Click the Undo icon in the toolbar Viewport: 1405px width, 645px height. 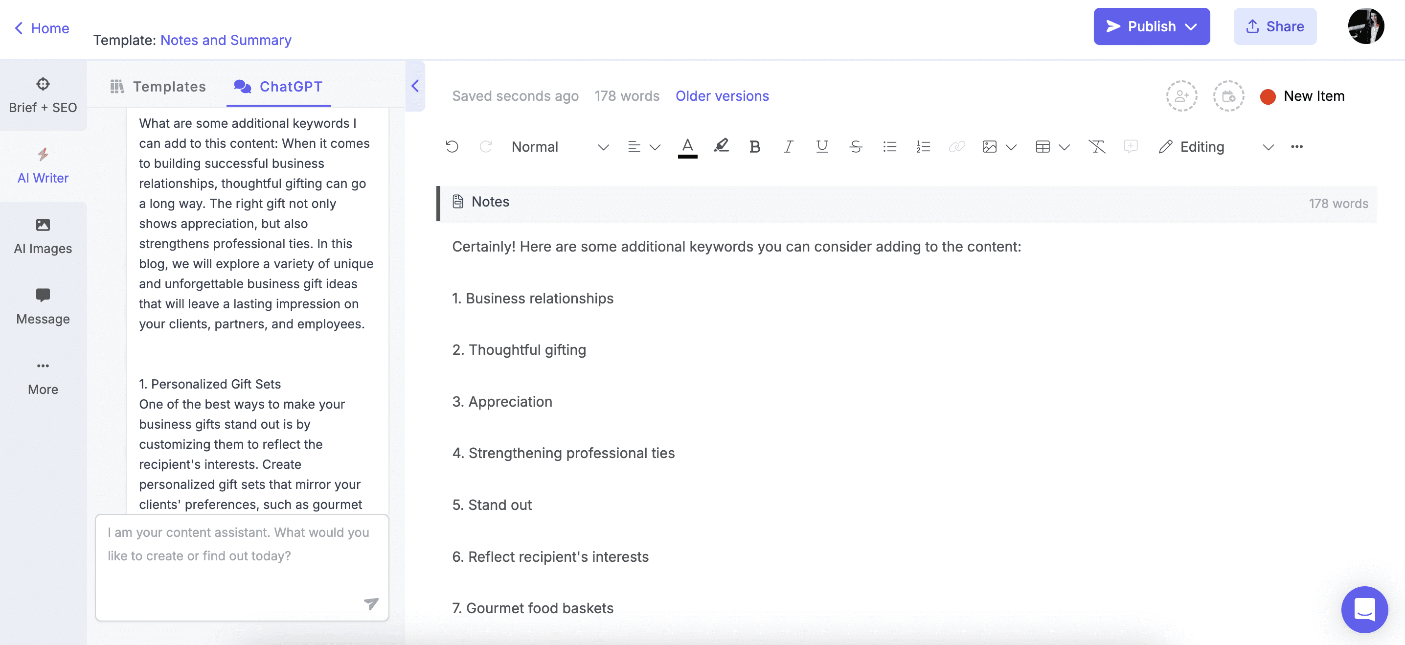(x=452, y=147)
